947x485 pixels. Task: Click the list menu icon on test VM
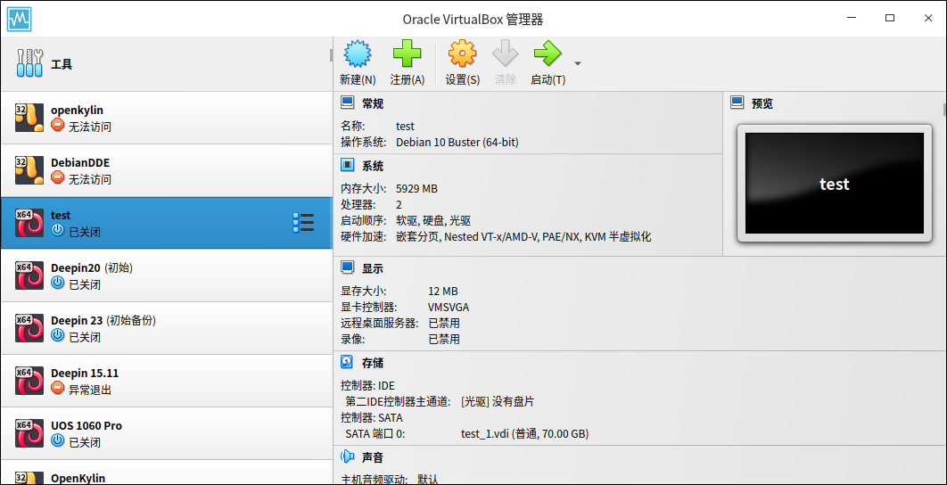pyautogui.click(x=303, y=223)
